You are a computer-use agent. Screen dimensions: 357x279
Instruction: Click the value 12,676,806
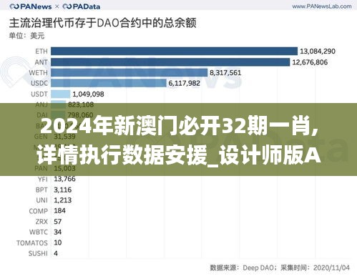tap(310, 62)
